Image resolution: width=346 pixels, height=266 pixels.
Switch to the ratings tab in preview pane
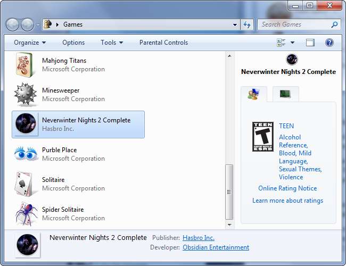point(253,94)
